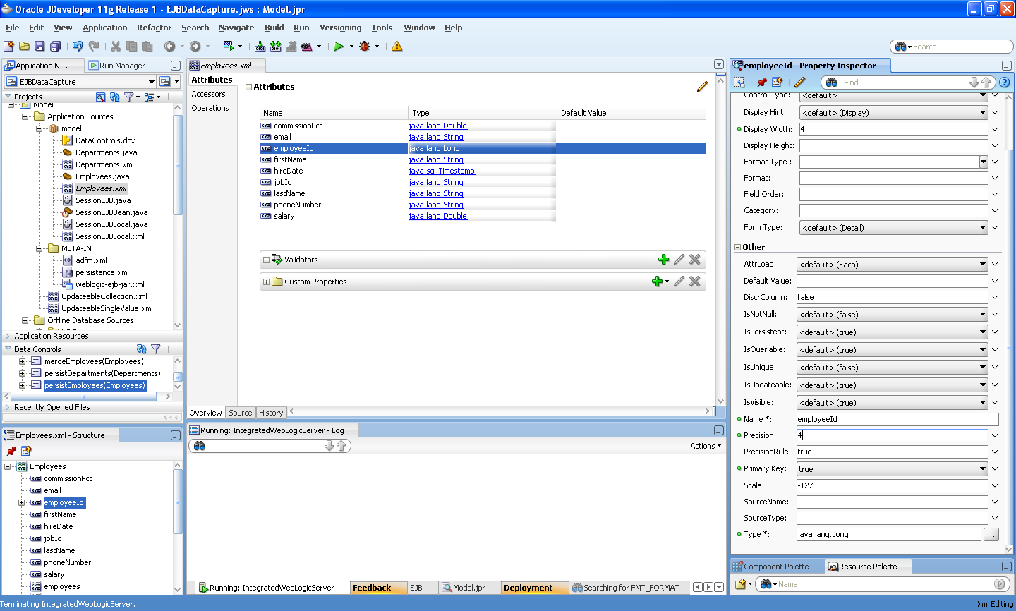
Task: Open the Actions menu in the server log
Action: 705,445
